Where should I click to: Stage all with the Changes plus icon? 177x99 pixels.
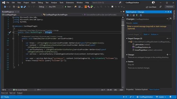167,54
